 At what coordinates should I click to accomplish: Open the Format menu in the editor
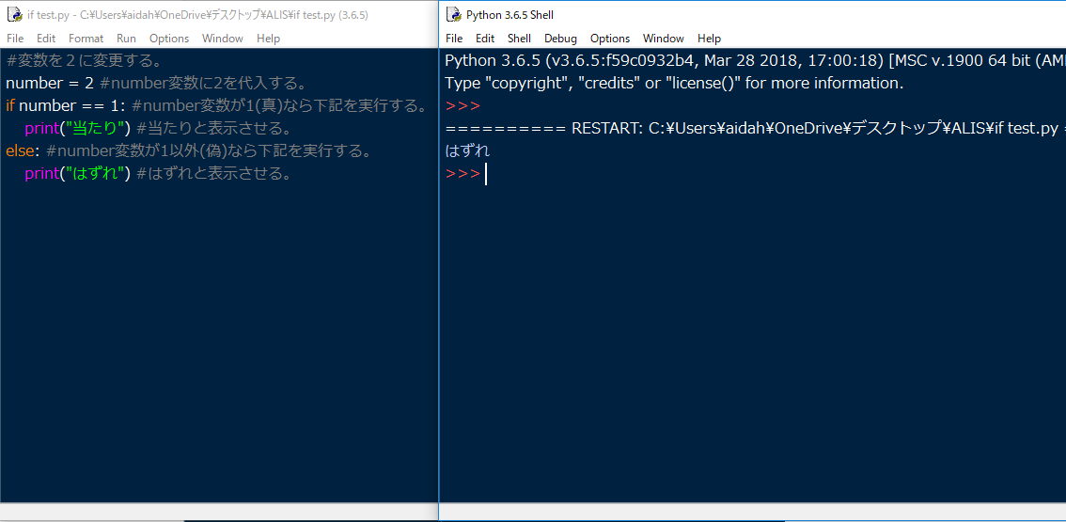86,39
